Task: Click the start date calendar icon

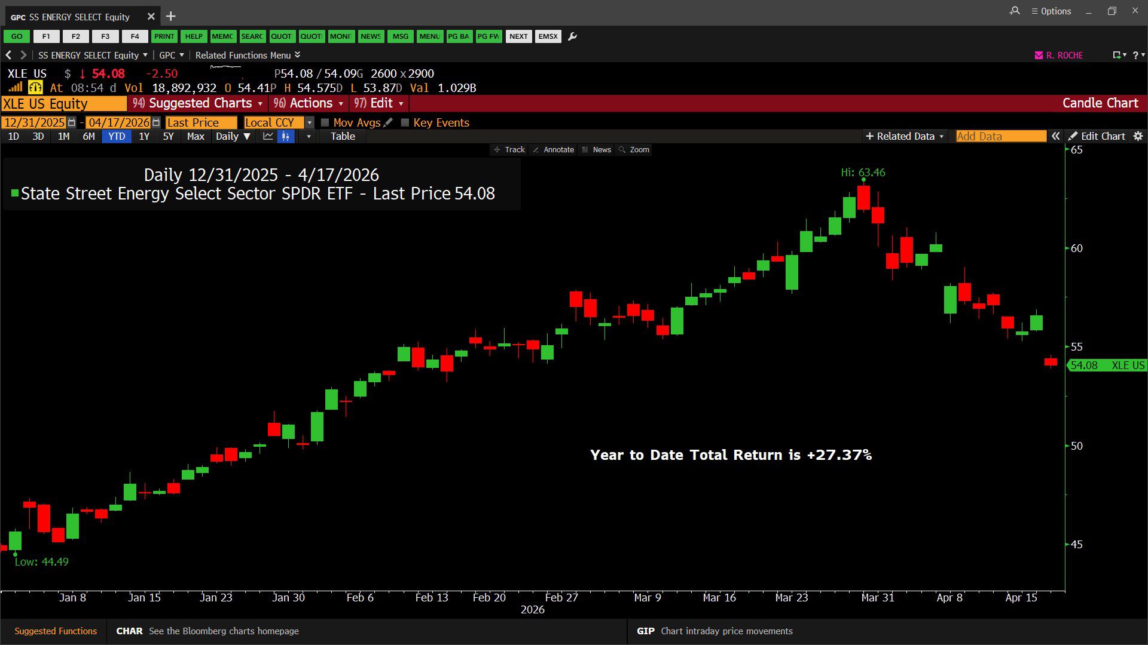Action: click(x=72, y=122)
